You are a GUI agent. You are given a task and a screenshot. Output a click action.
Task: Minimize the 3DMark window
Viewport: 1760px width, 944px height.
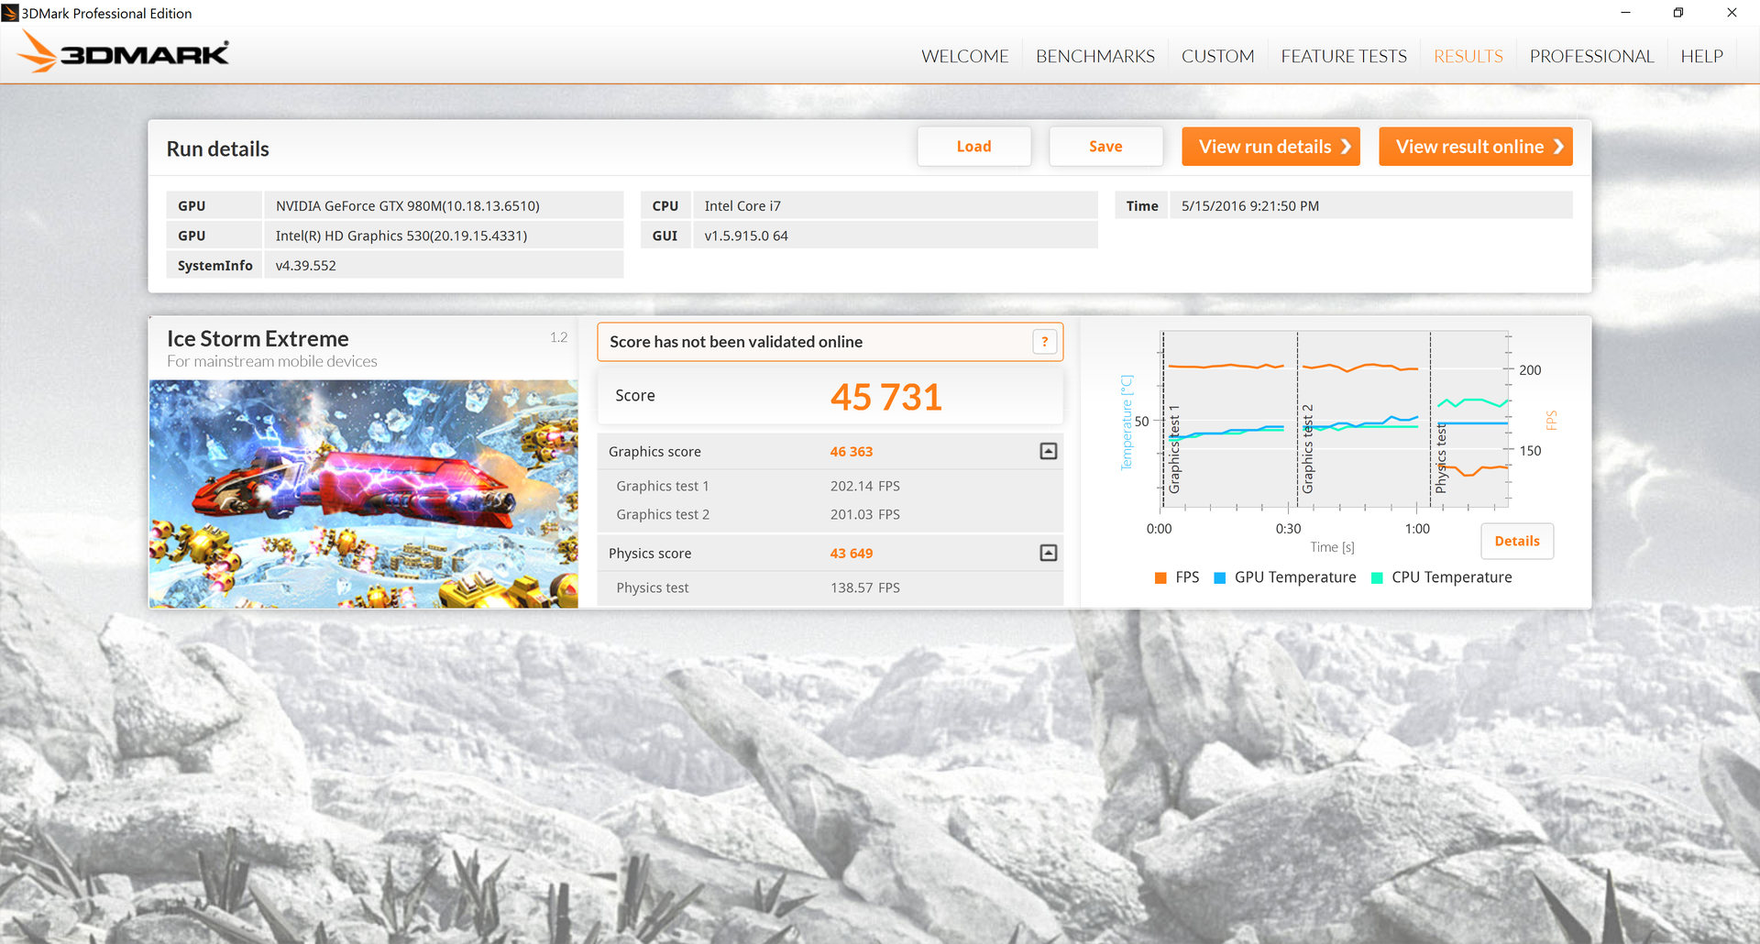[1625, 13]
